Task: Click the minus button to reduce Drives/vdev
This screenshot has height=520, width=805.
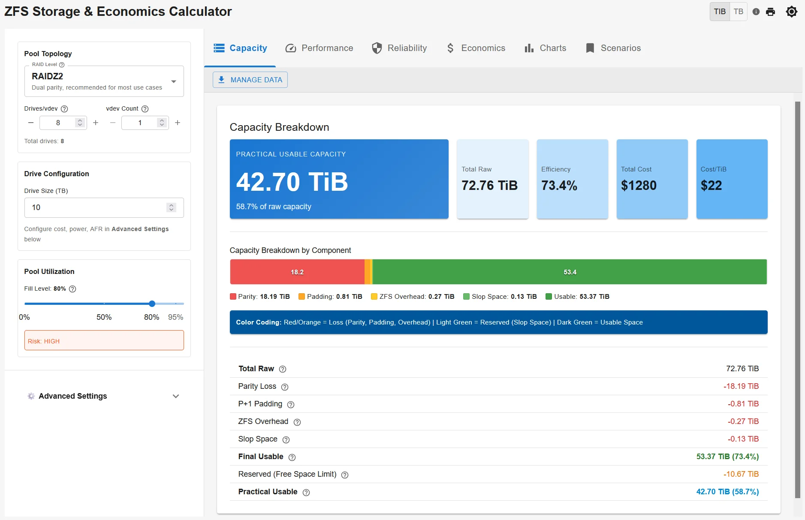Action: 30,123
